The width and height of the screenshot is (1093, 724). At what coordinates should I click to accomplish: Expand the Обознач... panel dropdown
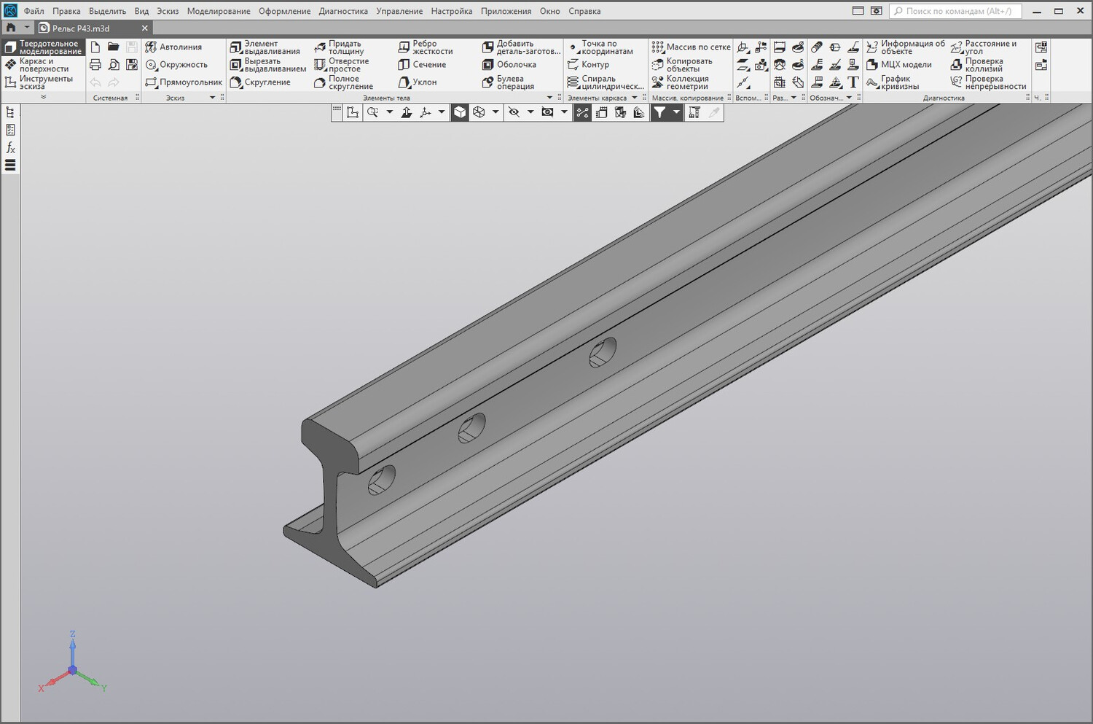point(849,98)
